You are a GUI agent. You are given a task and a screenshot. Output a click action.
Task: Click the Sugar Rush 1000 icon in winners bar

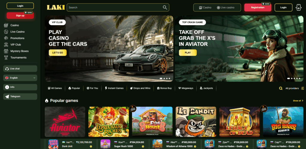(x=105, y=144)
